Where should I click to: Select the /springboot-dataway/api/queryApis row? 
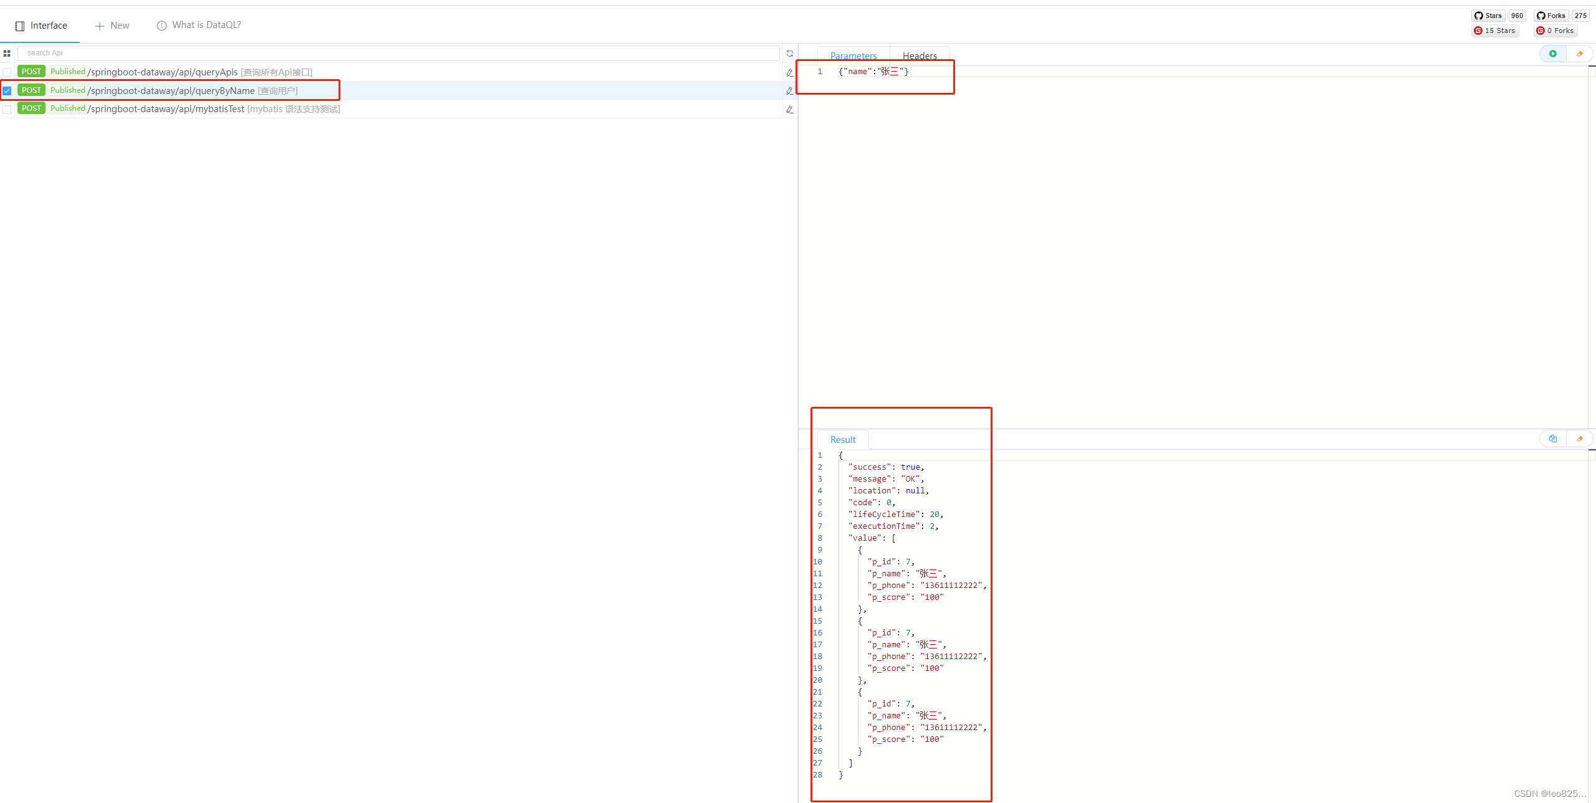tap(398, 72)
